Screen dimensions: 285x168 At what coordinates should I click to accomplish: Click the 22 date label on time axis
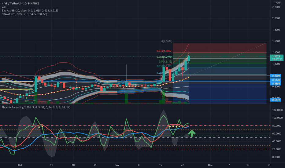coord(182,165)
